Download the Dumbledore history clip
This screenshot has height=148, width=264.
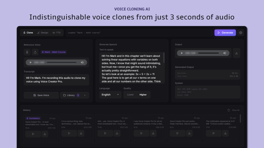click(45, 134)
